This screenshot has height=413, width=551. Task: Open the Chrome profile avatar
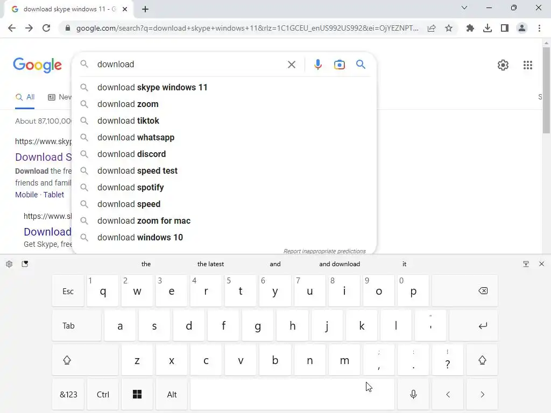(522, 28)
